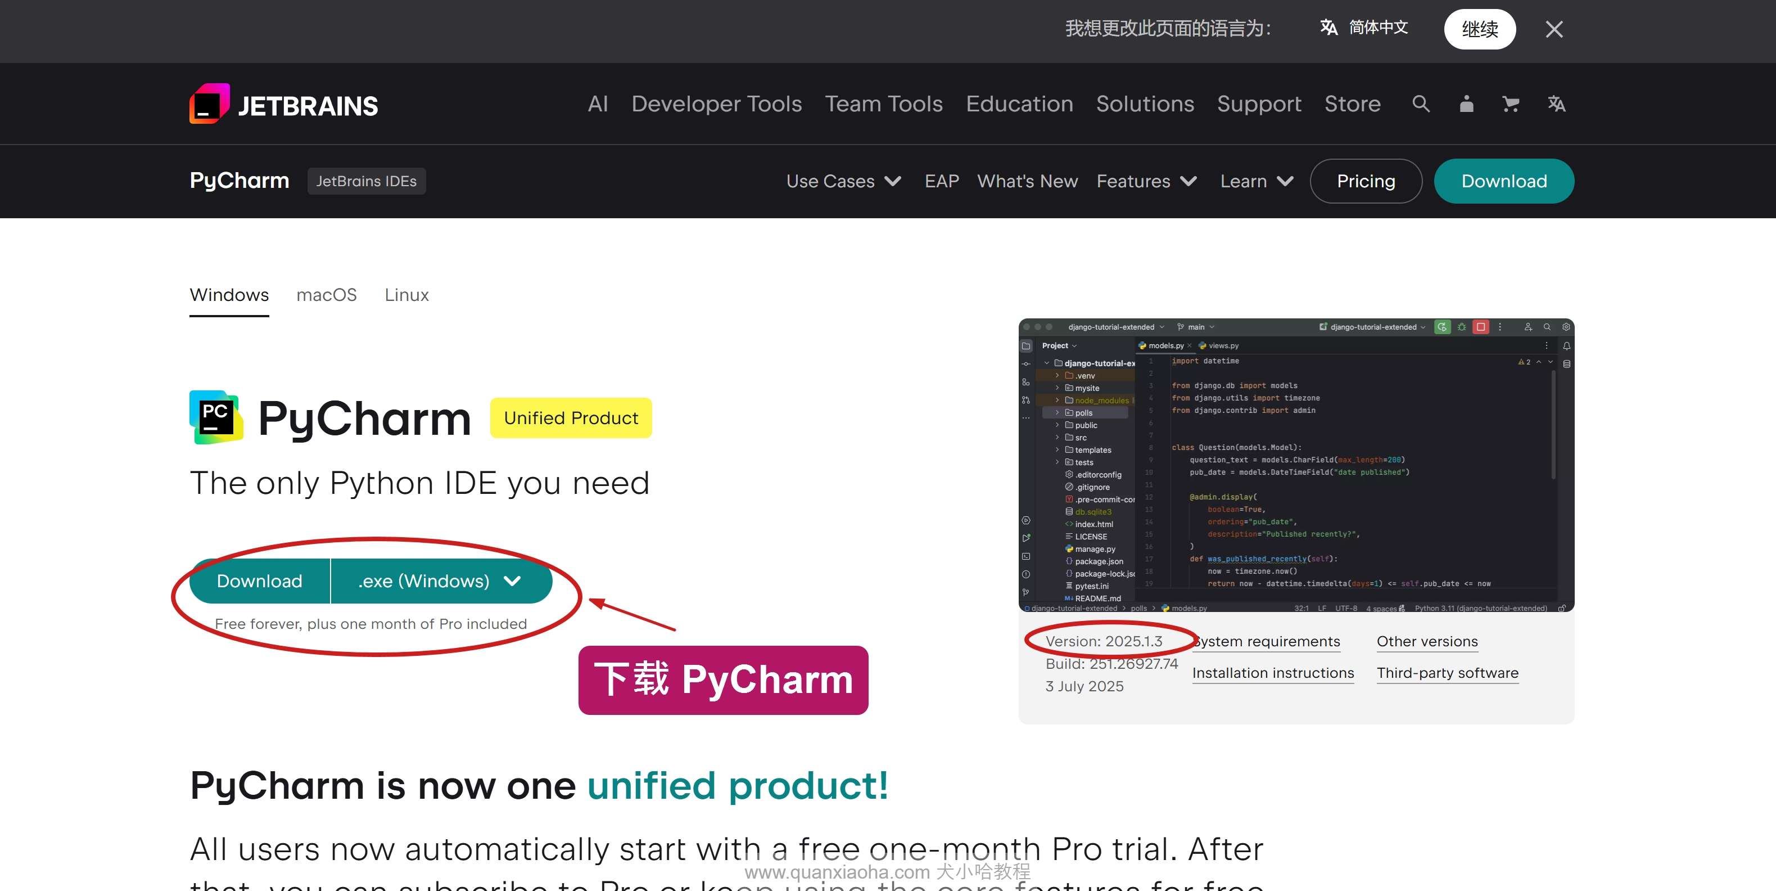Open the .exe (Windows) installer dropdown
This screenshot has width=1776, height=891.
[x=441, y=580]
